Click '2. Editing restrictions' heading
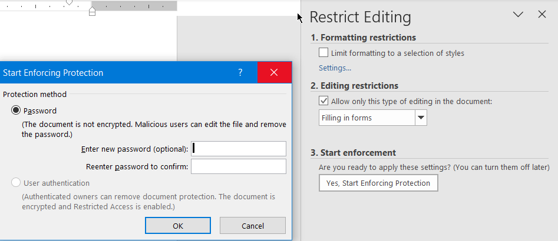This screenshot has width=558, height=241. click(x=355, y=86)
